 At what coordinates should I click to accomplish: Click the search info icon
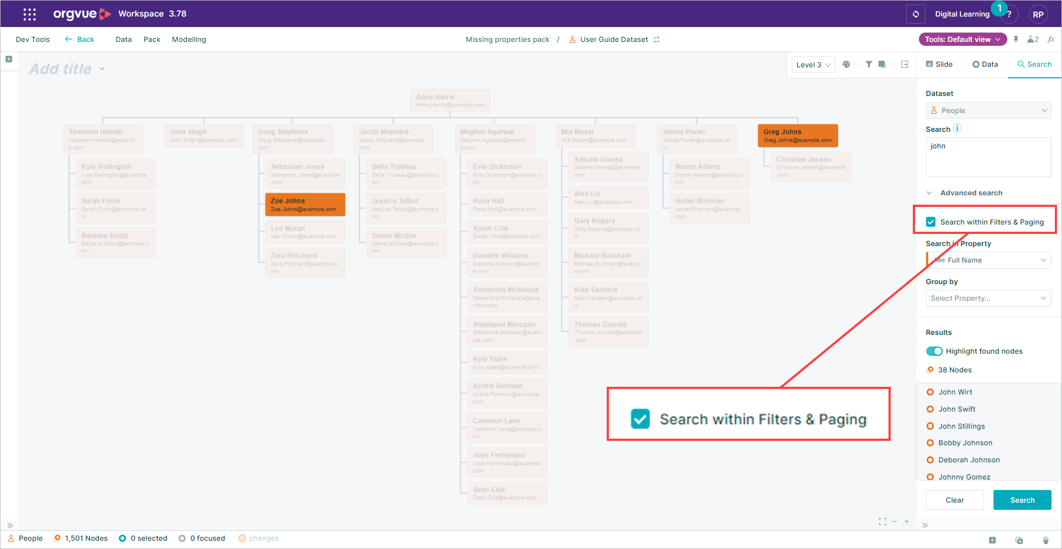click(958, 129)
